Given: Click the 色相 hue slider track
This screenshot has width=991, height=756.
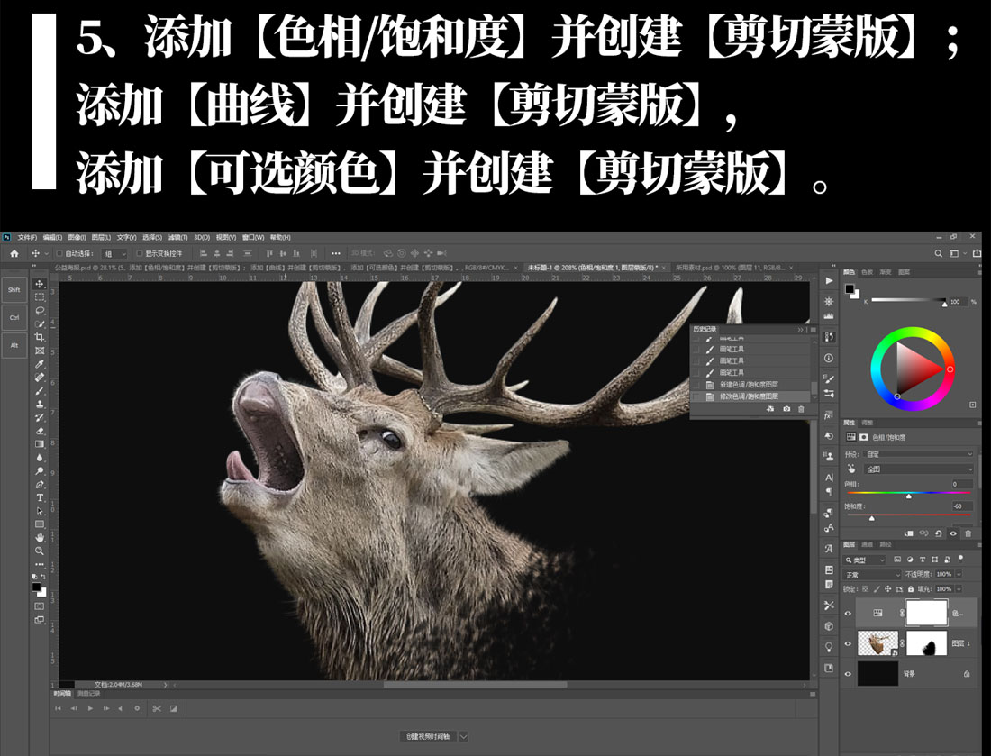Looking at the screenshot, I should [x=910, y=492].
